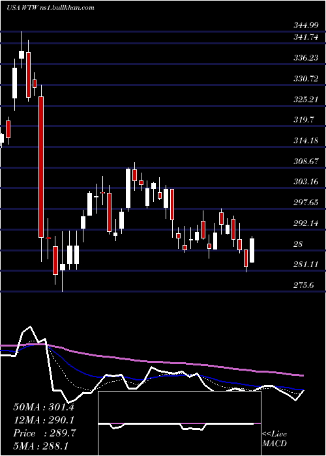The width and height of the screenshot is (326, 456).
Task: Click the 314.18 price axis label
Action: (306, 141)
